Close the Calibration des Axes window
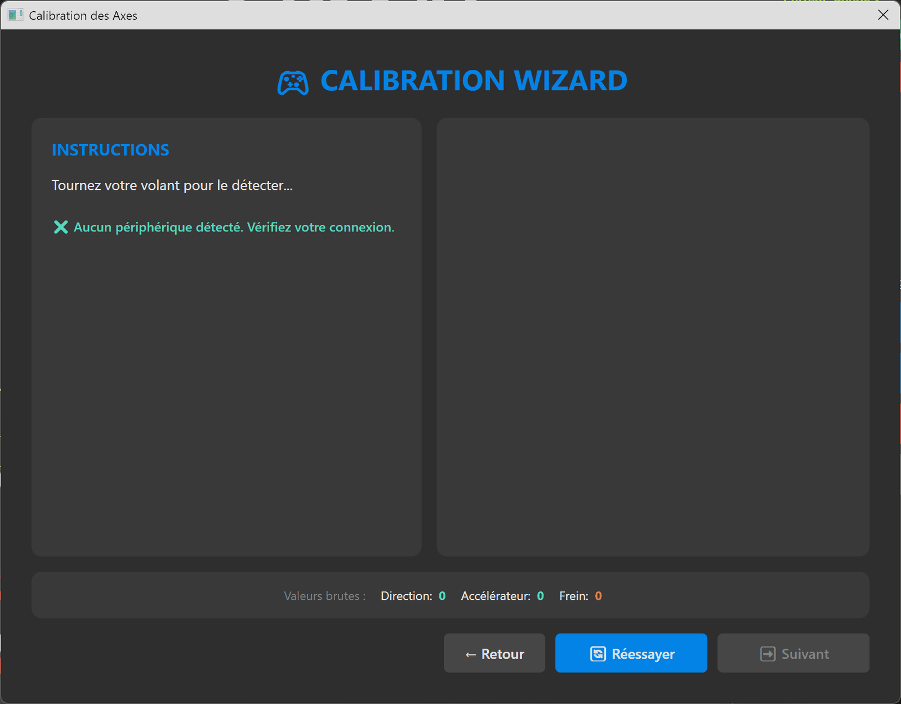The height and width of the screenshot is (704, 901). 883,15
